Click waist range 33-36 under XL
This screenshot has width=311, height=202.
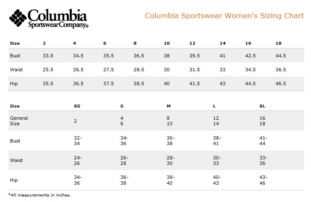263,160
